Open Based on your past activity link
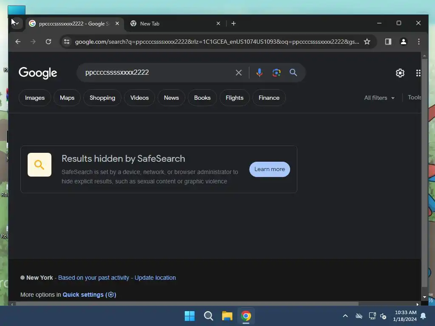 pyautogui.click(x=94, y=278)
